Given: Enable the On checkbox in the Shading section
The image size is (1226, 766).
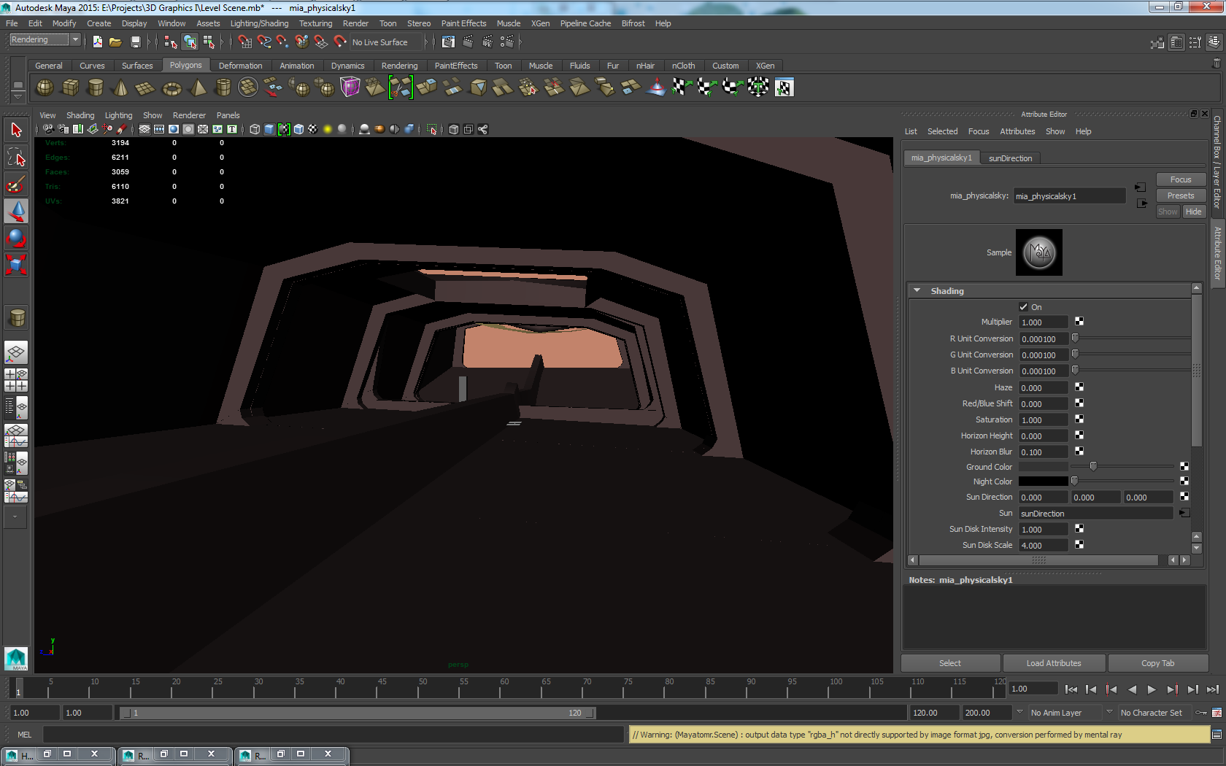Looking at the screenshot, I should (x=1023, y=306).
